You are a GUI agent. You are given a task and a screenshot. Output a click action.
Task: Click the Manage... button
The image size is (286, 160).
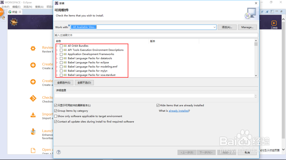click(247, 27)
